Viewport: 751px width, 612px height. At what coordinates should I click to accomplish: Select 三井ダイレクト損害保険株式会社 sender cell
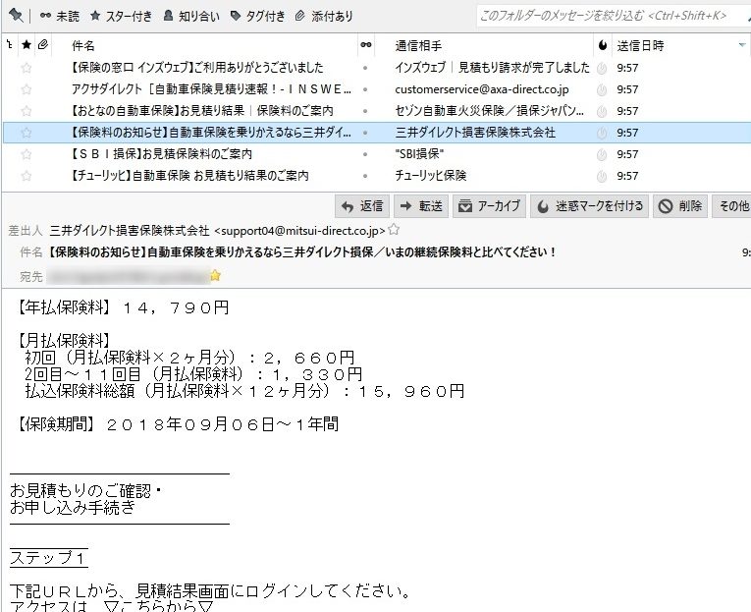(475, 133)
